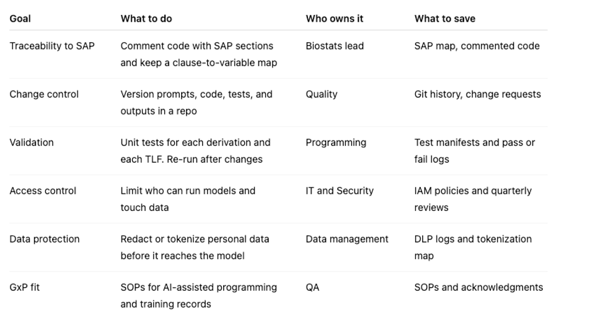
Task: Select the Traceability to SAP cell
Action: tap(52, 46)
